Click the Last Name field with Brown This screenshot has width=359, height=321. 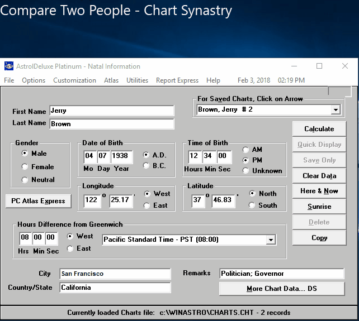[112, 124]
